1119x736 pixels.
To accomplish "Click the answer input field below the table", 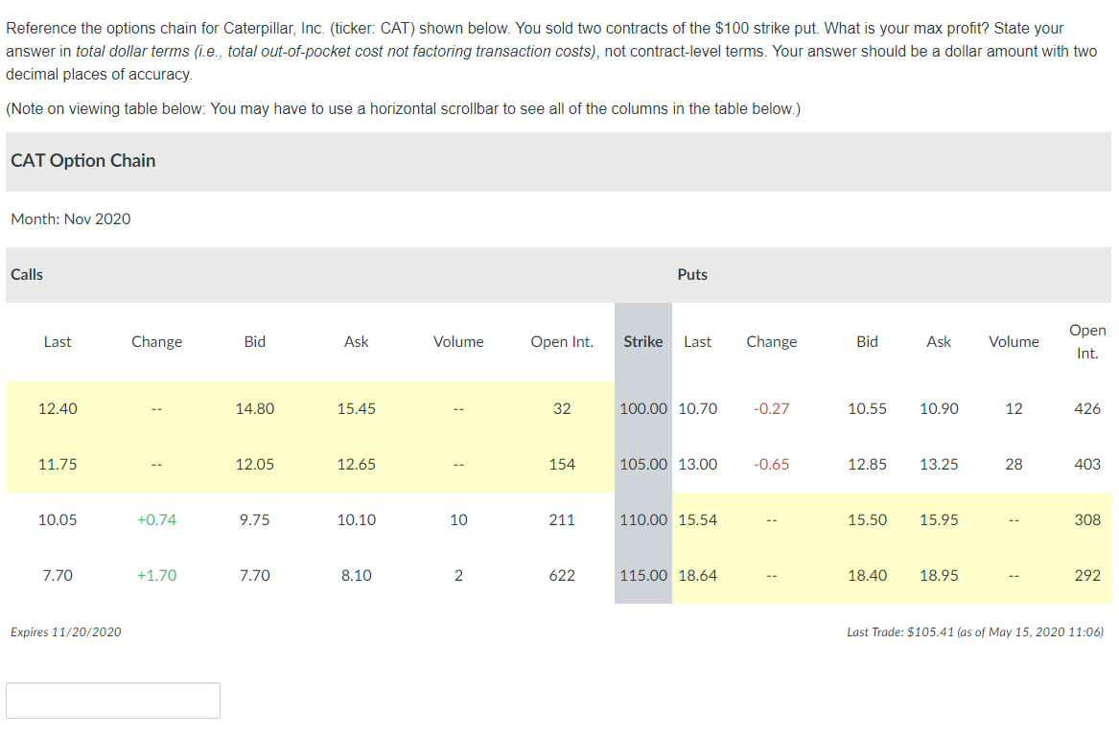I will pos(112,700).
